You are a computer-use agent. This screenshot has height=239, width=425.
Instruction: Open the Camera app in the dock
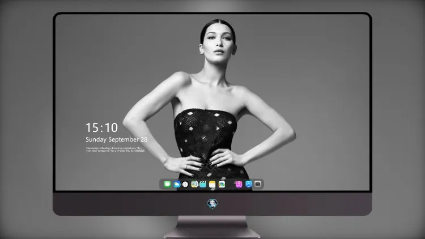(258, 184)
